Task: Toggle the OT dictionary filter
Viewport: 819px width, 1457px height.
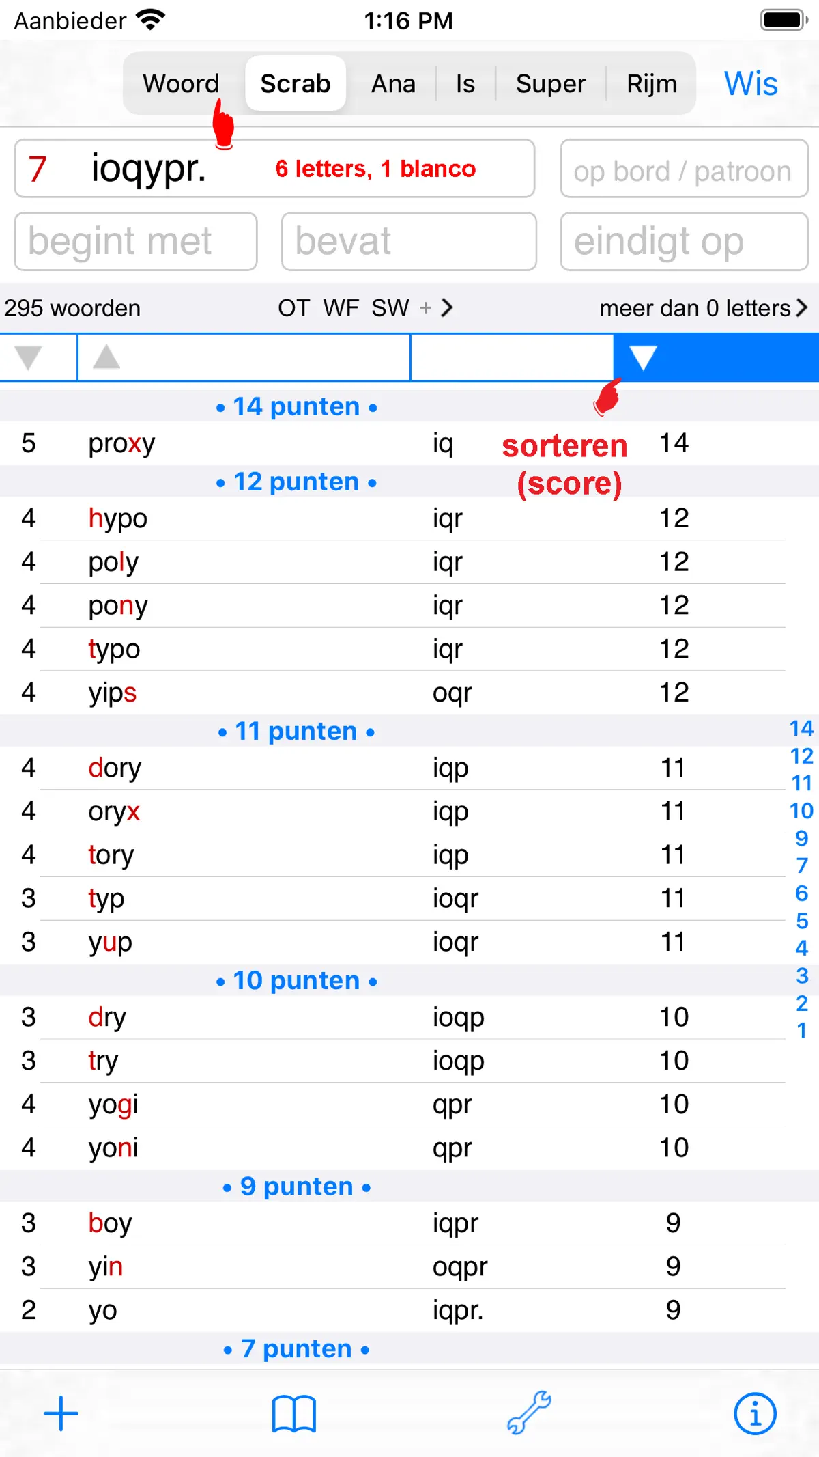Action: point(293,308)
